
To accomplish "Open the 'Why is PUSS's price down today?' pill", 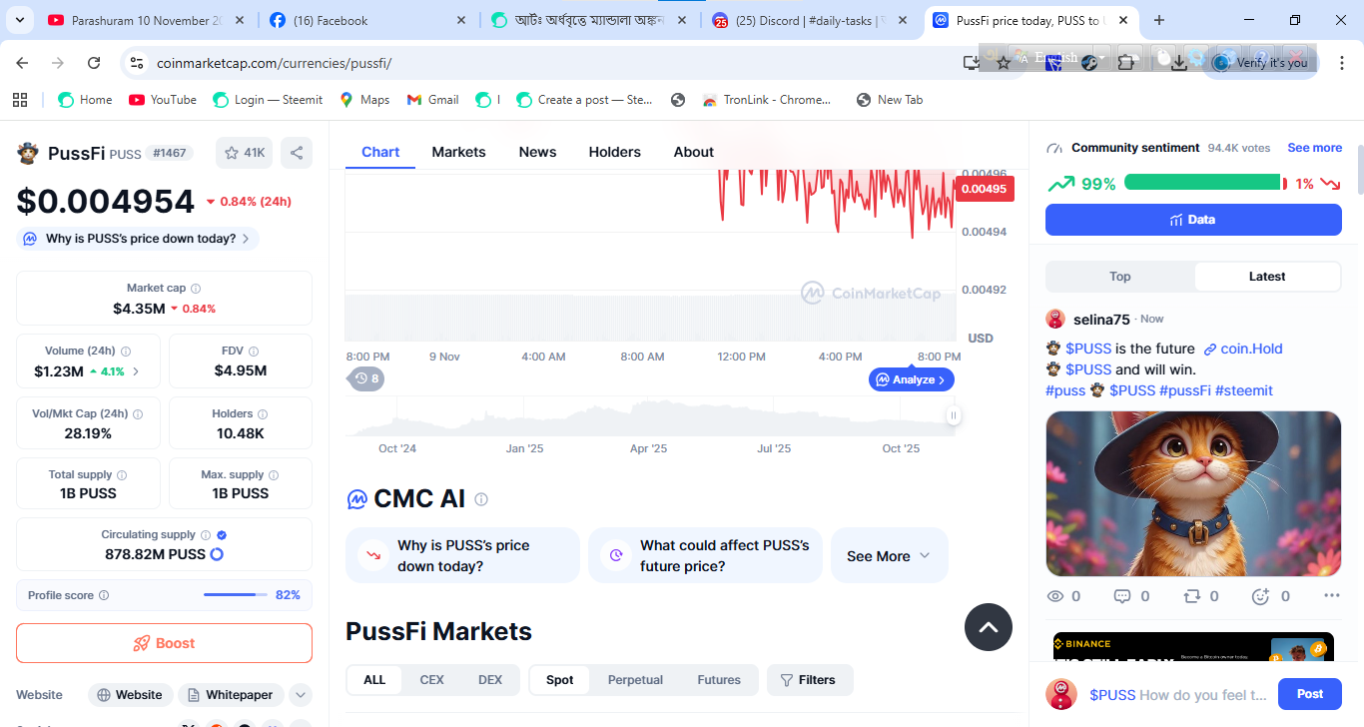I will click(x=138, y=239).
